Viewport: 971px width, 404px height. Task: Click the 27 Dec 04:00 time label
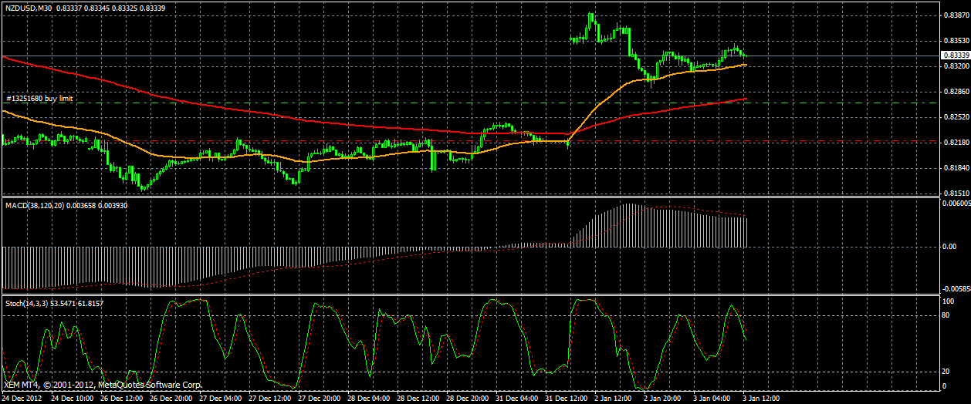click(222, 399)
